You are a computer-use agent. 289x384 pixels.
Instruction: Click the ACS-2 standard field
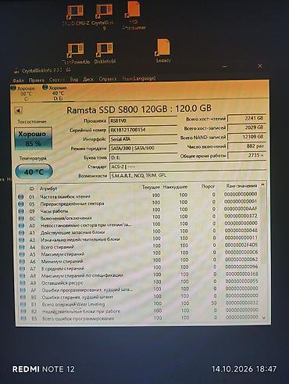pos(187,167)
